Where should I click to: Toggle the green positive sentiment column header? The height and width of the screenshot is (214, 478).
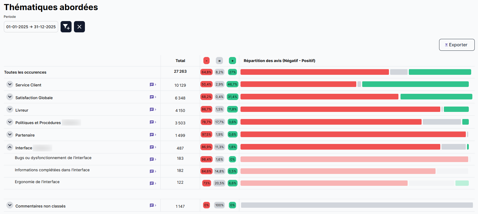232,61
